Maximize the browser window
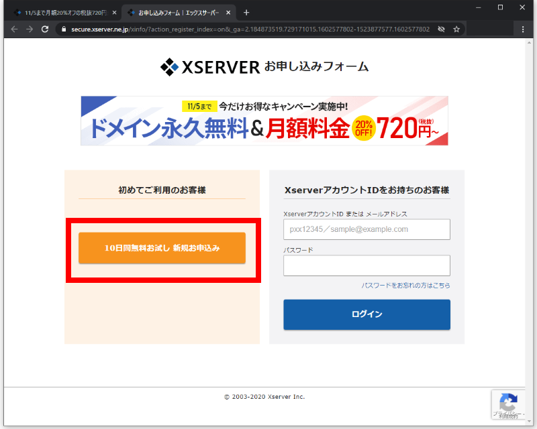The height and width of the screenshot is (429, 537). pyautogui.click(x=500, y=7)
